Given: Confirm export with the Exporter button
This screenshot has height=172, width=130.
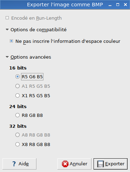Looking at the screenshot, I should pos(110,164).
